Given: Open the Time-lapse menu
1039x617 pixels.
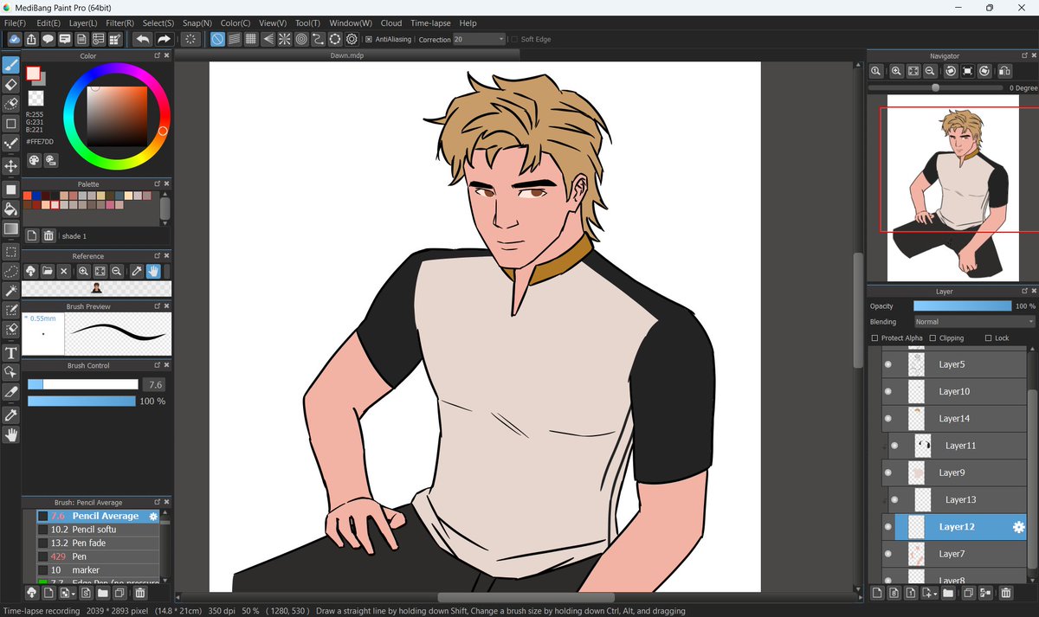Looking at the screenshot, I should pyautogui.click(x=431, y=23).
